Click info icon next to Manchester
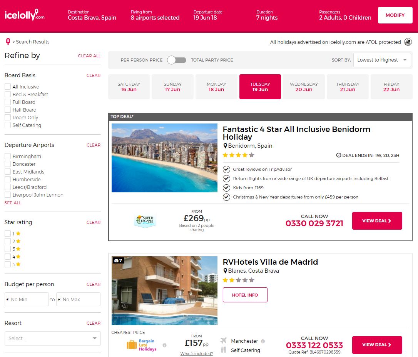This screenshot has width=418, height=357. tap(263, 341)
